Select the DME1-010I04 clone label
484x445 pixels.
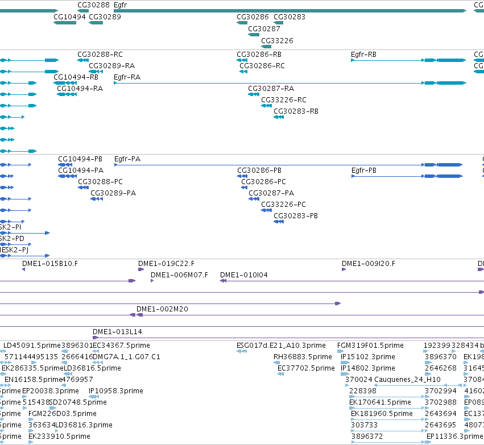click(243, 276)
